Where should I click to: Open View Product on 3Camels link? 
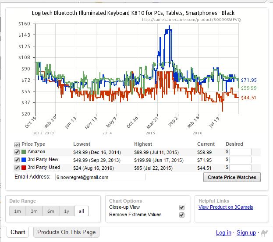pos(226,207)
